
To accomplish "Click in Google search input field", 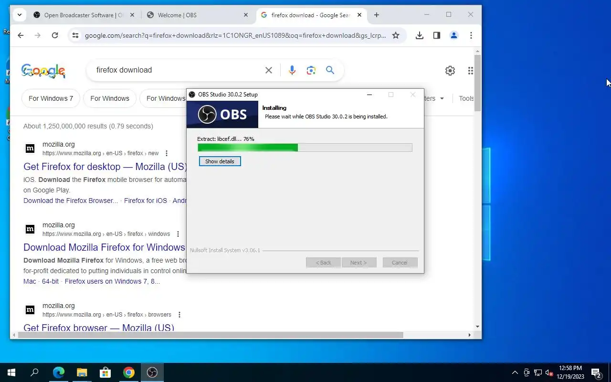I will point(178,70).
